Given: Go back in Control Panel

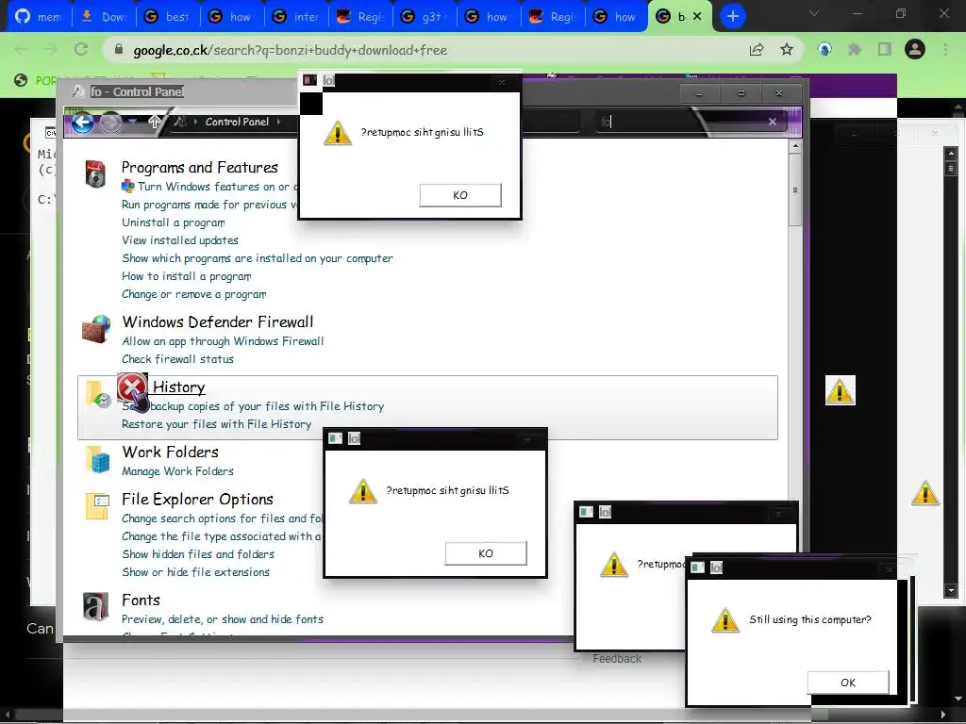Looking at the screenshot, I should 82,123.
